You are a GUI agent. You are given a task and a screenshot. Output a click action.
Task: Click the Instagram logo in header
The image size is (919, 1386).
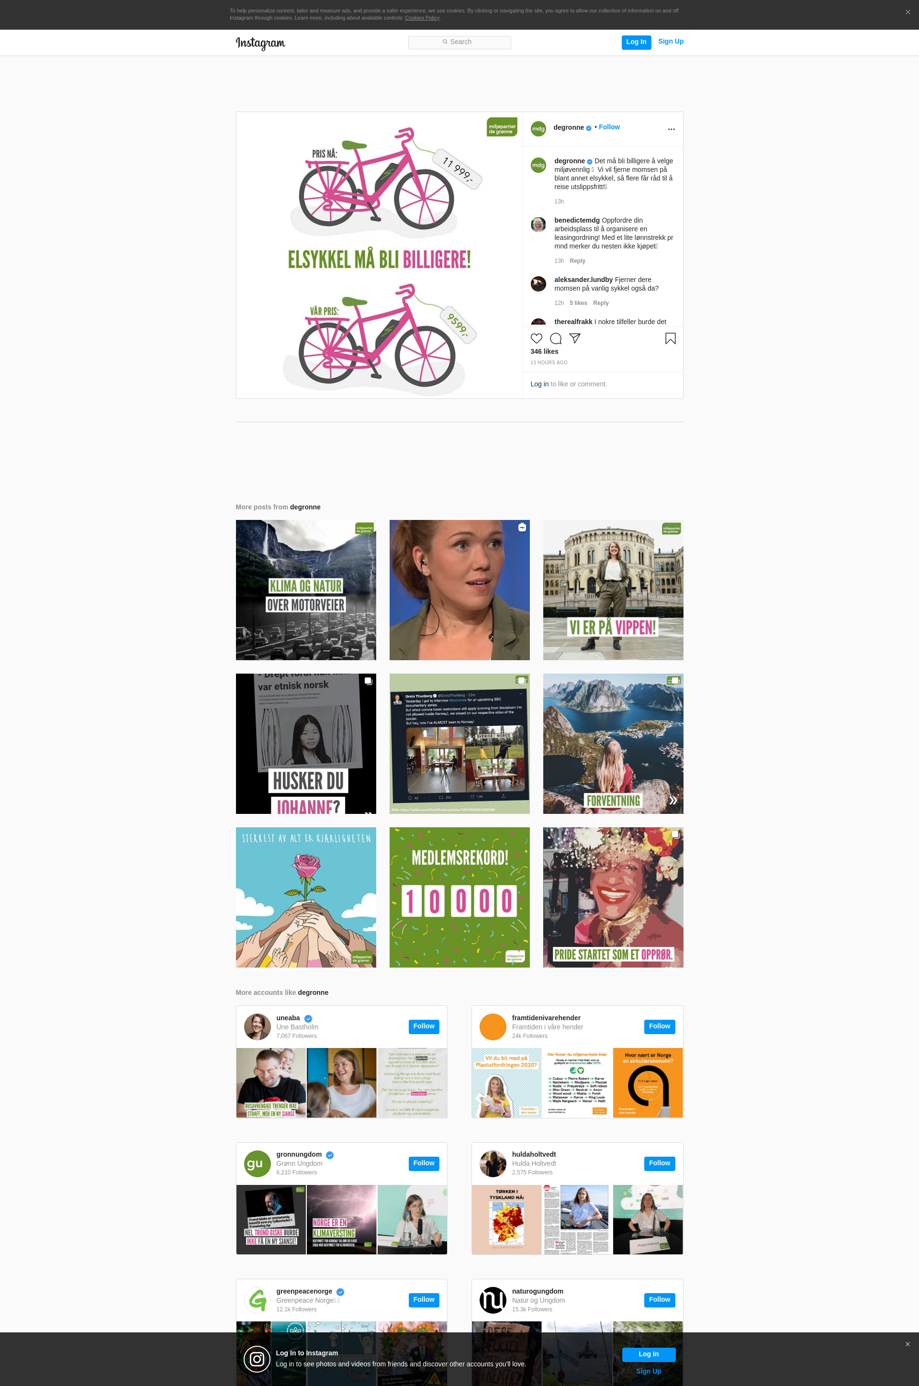click(x=260, y=43)
